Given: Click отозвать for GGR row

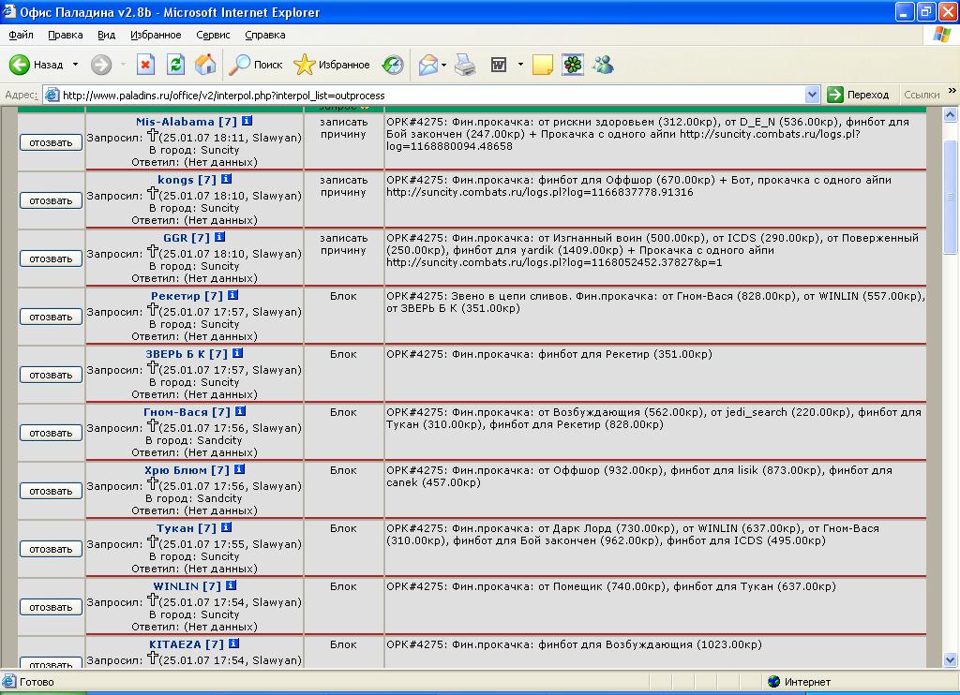Looking at the screenshot, I should coord(51,259).
